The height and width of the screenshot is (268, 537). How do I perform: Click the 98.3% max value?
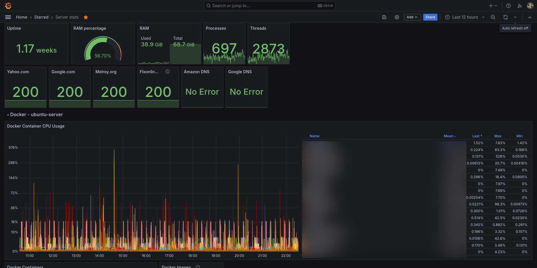pyautogui.click(x=500, y=204)
